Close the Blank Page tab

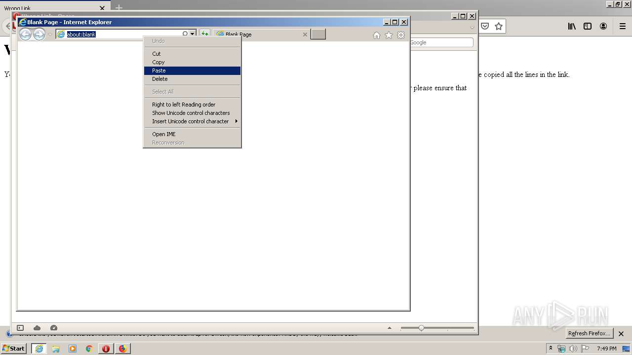tap(305, 35)
